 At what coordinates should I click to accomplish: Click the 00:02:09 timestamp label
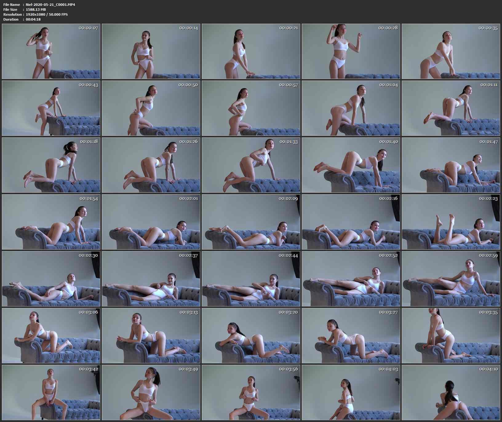click(x=288, y=199)
